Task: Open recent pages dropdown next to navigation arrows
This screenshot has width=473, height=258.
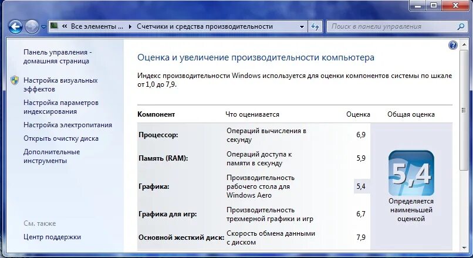Action: [x=43, y=27]
